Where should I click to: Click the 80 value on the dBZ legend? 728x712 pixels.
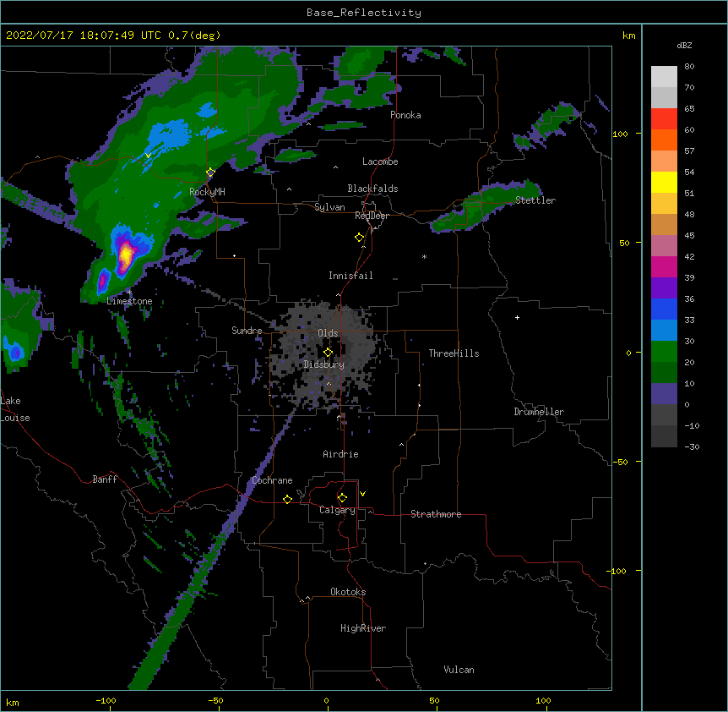[689, 67]
